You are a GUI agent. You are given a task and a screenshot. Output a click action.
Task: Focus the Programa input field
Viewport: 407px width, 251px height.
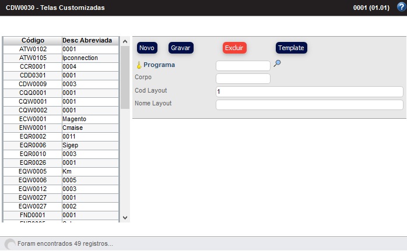(243, 66)
